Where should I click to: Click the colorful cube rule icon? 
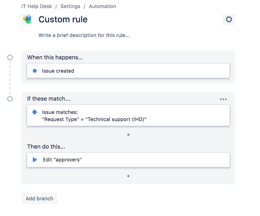click(x=27, y=19)
